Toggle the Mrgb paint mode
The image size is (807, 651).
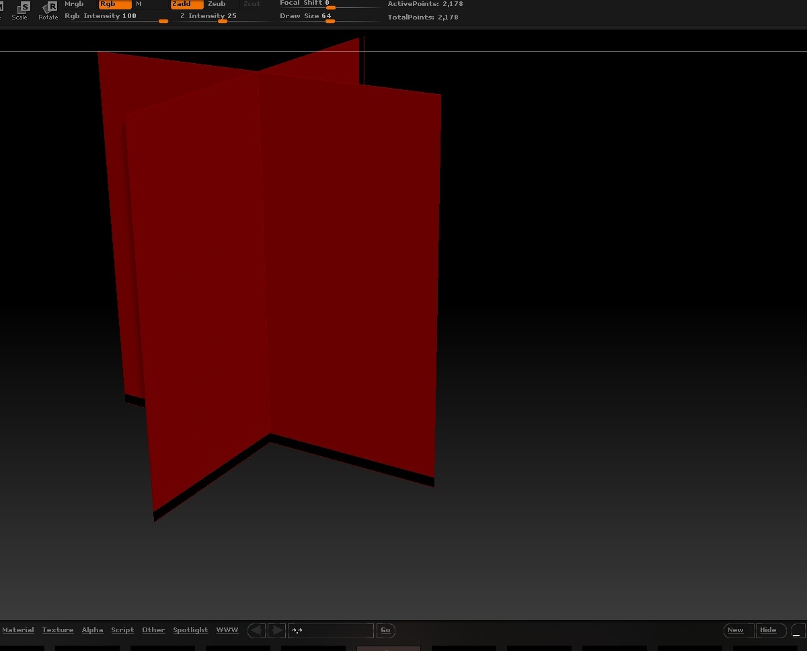pyautogui.click(x=80, y=4)
